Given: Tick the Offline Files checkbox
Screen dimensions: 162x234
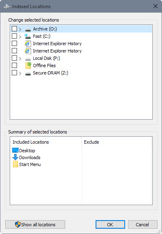Looking at the screenshot, I should click(x=14, y=66).
